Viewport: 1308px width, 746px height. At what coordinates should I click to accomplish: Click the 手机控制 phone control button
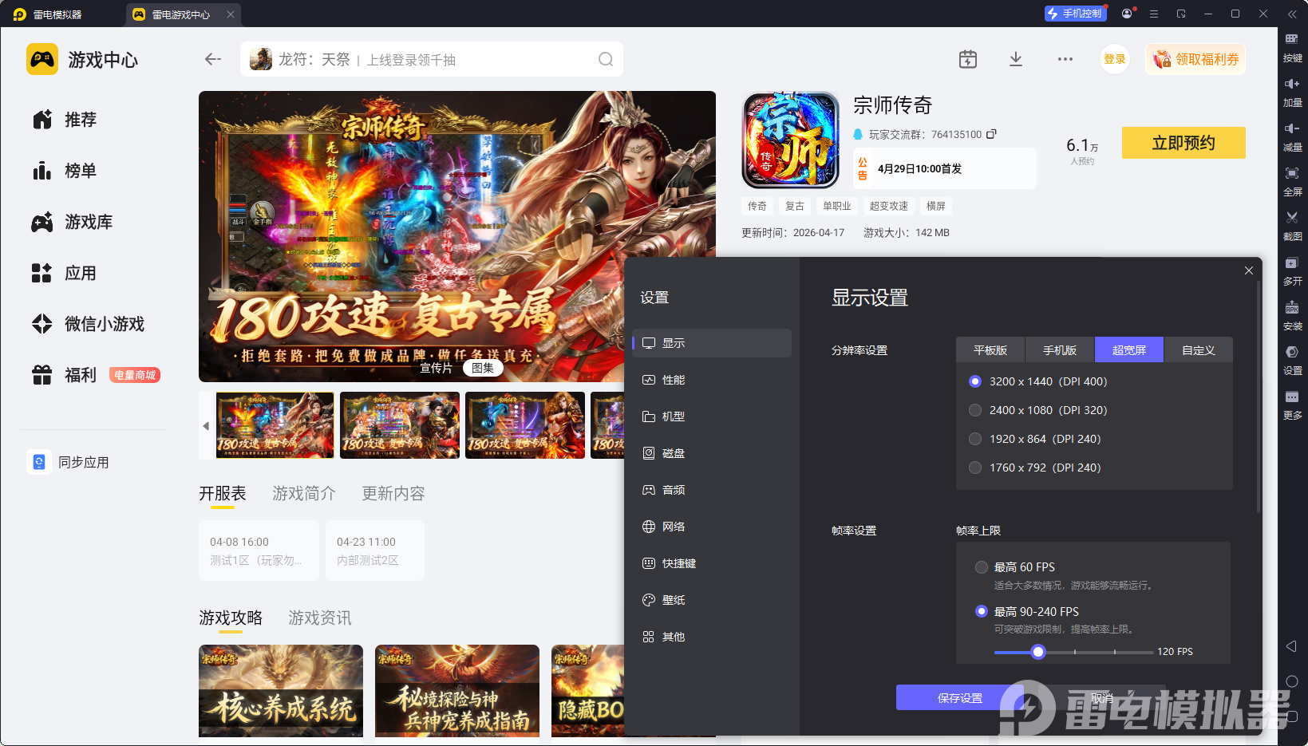click(1074, 14)
